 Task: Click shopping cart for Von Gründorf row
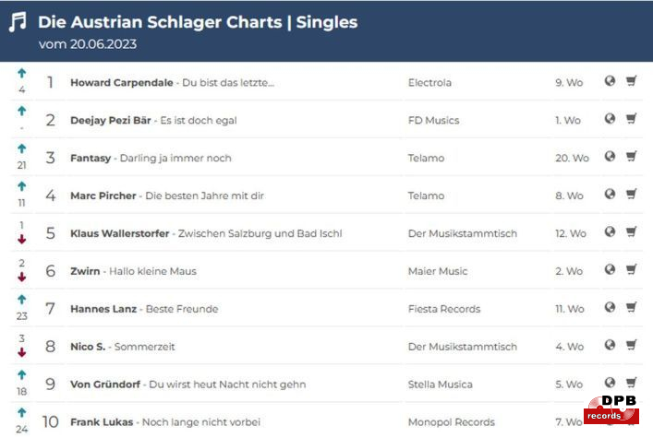coord(631,384)
